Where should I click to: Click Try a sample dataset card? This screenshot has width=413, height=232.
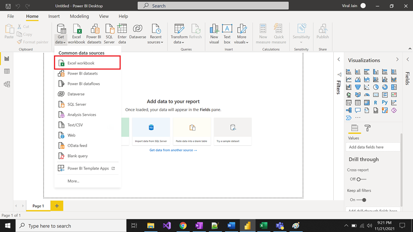coord(233,131)
